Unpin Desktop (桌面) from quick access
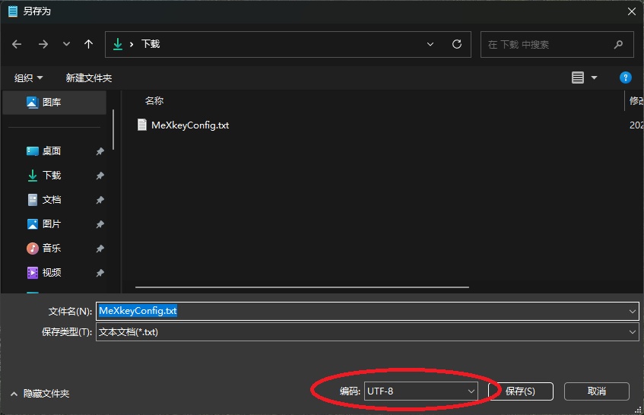 pos(100,151)
